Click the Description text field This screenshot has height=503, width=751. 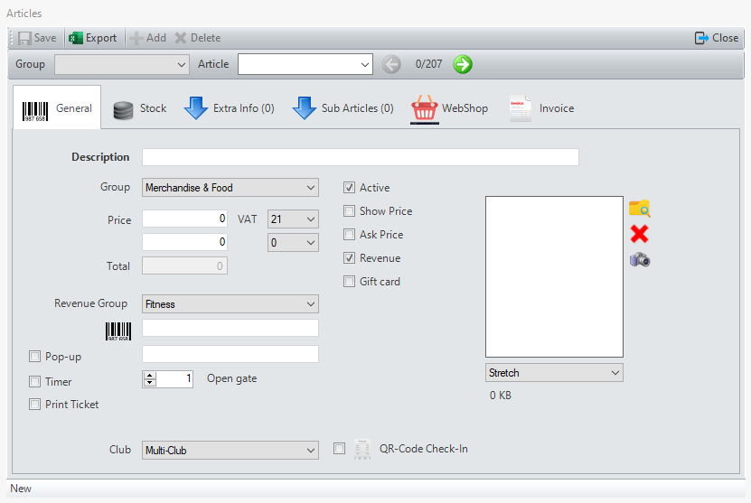[x=360, y=157]
